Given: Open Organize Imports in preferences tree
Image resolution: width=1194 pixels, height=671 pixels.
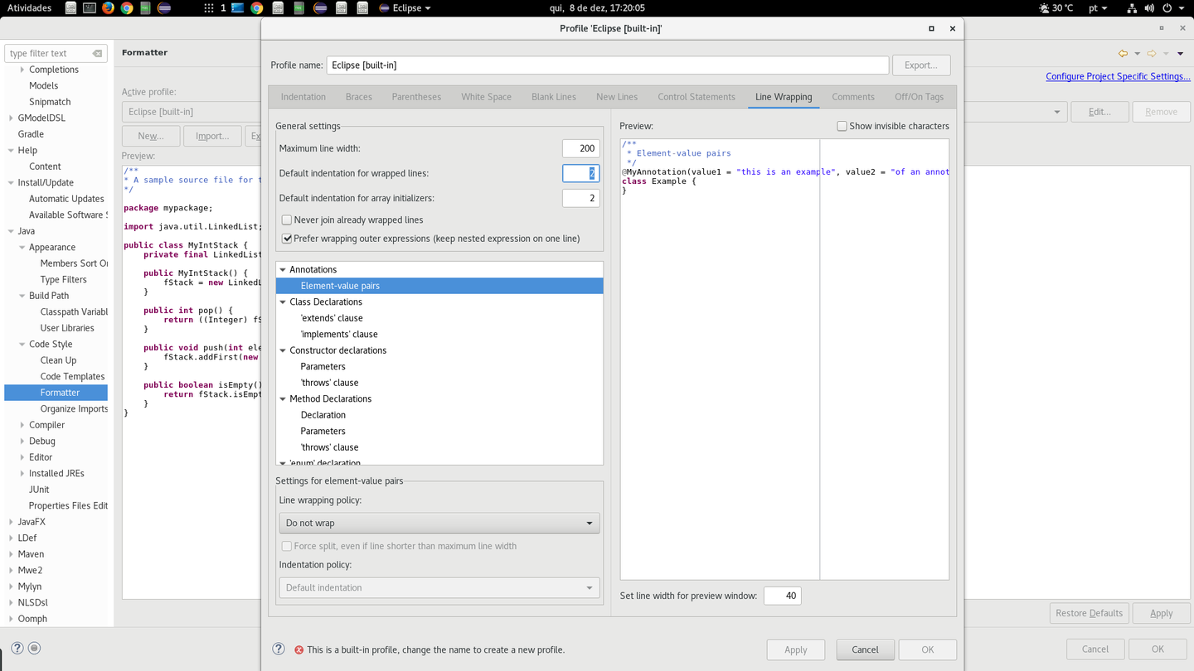Looking at the screenshot, I should [74, 408].
